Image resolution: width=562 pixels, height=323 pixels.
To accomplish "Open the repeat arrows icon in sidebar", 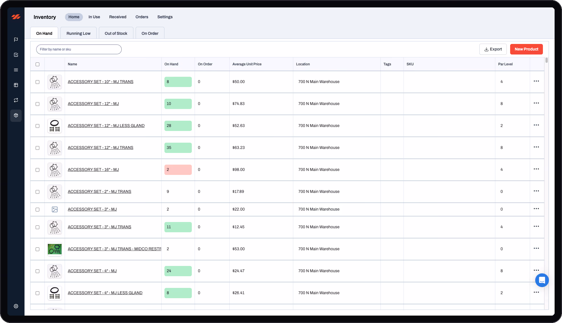I will [x=16, y=100].
